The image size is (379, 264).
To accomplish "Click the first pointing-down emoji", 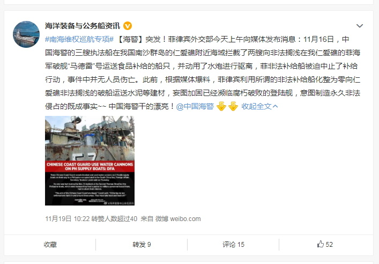I will (221, 106).
